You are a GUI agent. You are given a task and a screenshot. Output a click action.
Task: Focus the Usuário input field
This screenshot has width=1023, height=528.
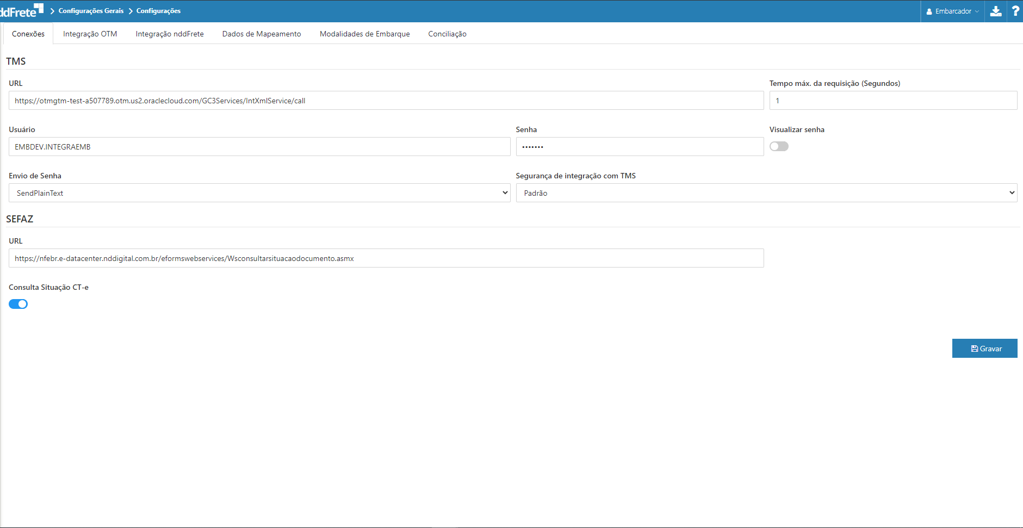(259, 147)
